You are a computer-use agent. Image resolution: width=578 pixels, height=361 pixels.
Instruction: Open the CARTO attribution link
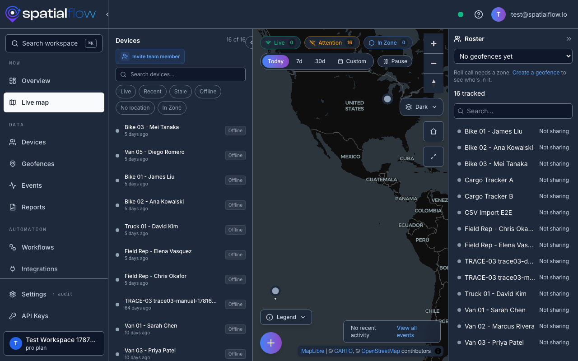click(x=344, y=351)
